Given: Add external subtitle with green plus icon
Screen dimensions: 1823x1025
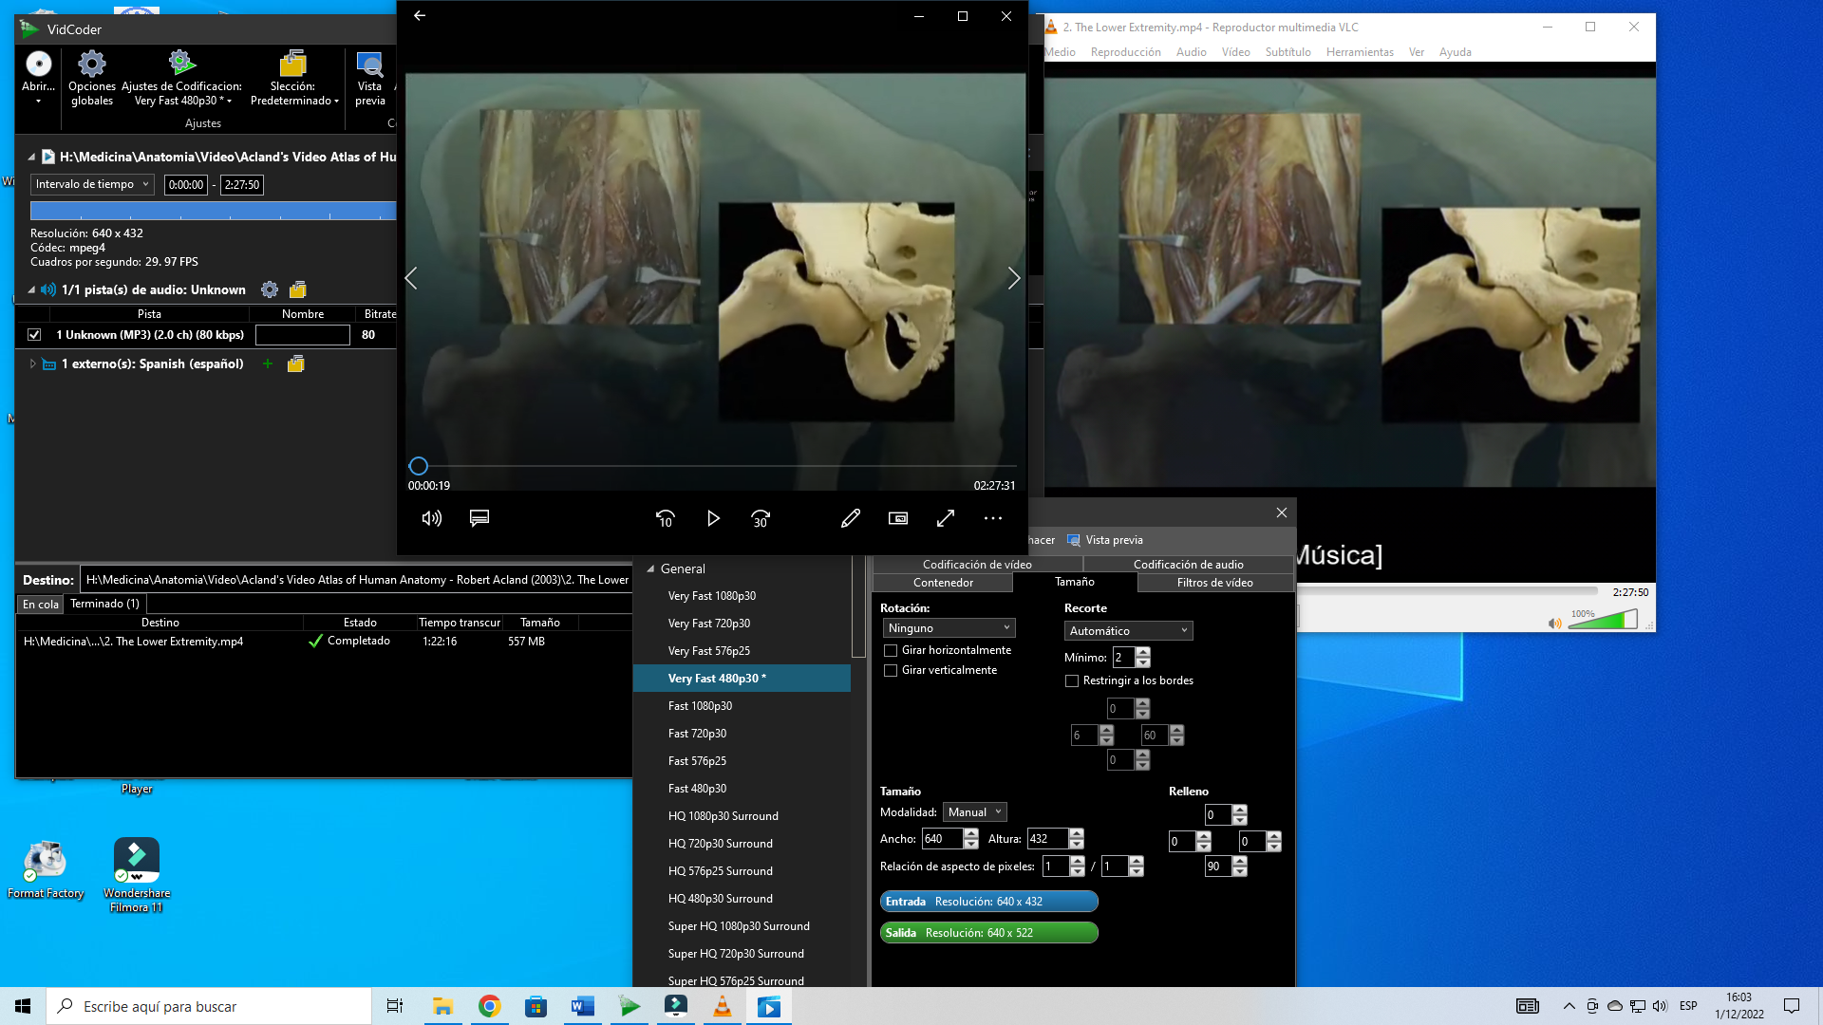Looking at the screenshot, I should [268, 364].
